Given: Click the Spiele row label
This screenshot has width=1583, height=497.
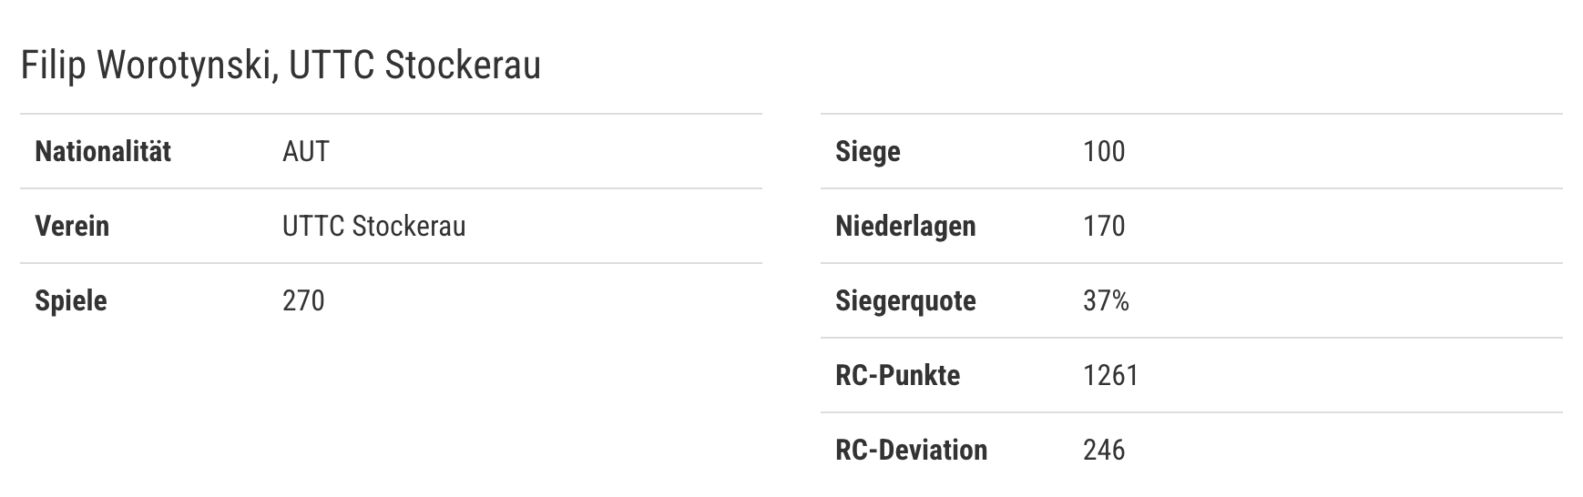Looking at the screenshot, I should click(71, 300).
